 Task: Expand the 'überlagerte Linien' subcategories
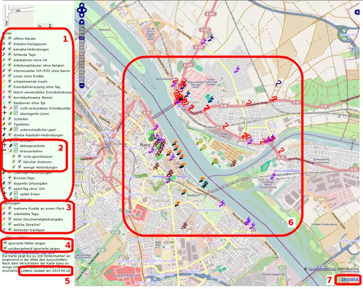[x=4, y=113]
